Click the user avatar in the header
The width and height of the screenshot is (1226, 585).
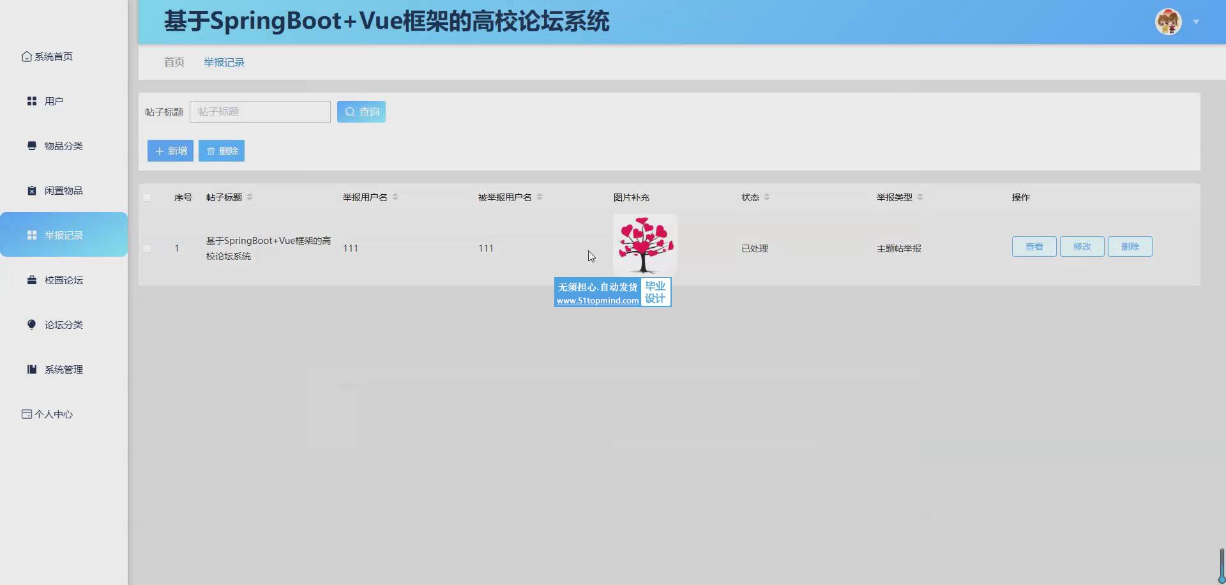(1168, 22)
